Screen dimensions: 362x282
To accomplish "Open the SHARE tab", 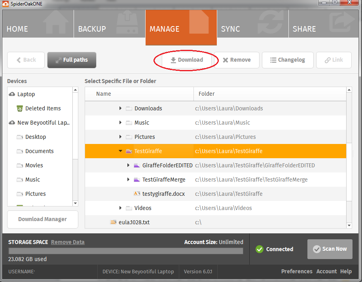I will pyautogui.click(x=324, y=24).
